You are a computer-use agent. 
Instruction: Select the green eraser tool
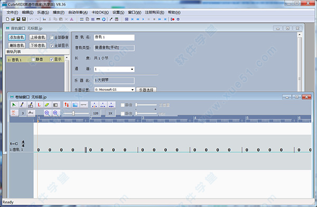(47, 105)
